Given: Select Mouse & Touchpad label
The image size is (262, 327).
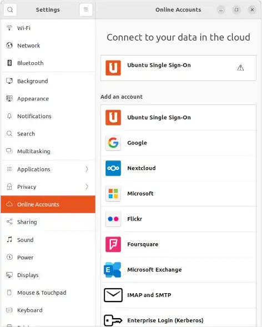Looking at the screenshot, I should tap(42, 293).
